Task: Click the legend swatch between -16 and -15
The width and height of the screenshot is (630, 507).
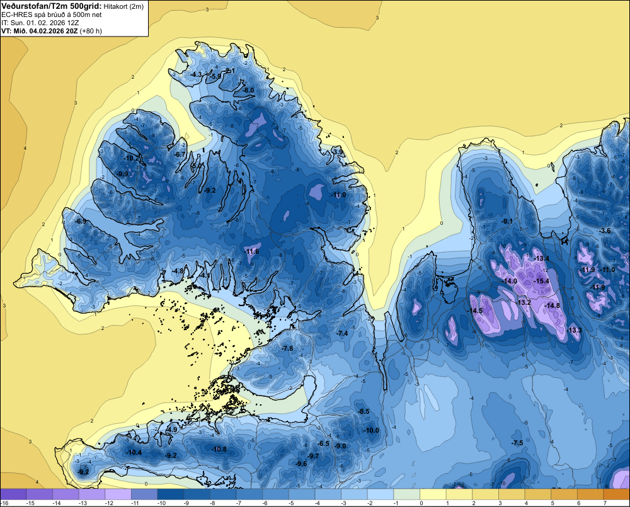Action: pyautogui.click(x=13, y=494)
